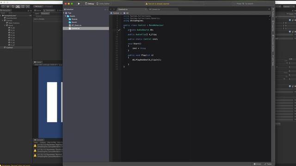Run the project with the Play button

(x=79, y=4)
